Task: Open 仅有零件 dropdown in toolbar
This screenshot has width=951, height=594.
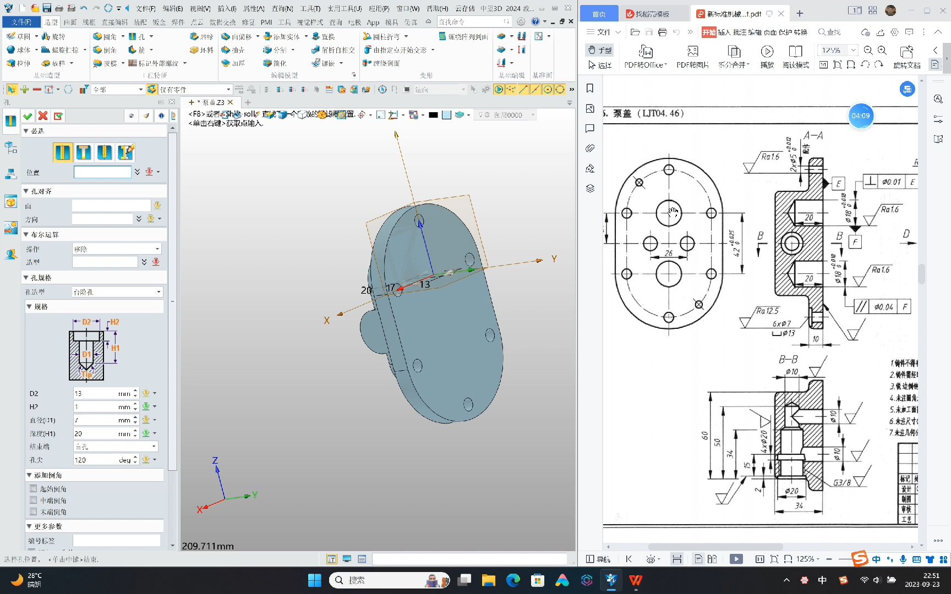Action: pyautogui.click(x=195, y=89)
